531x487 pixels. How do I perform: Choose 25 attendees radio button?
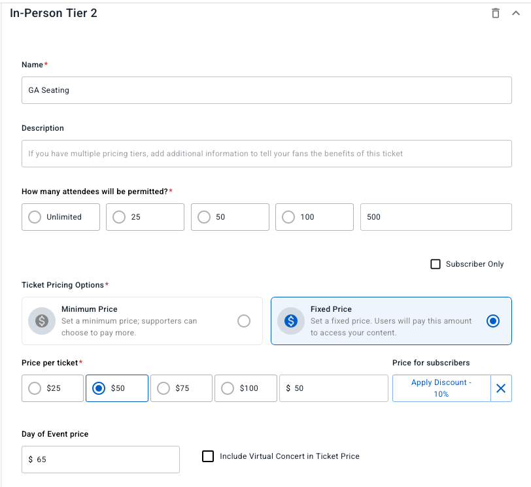[x=119, y=217]
